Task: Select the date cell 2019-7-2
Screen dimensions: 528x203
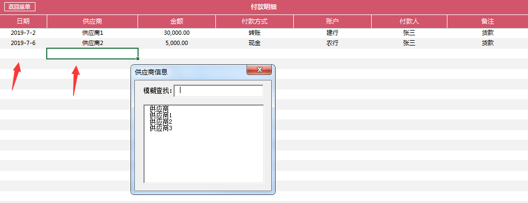Action: pos(23,33)
